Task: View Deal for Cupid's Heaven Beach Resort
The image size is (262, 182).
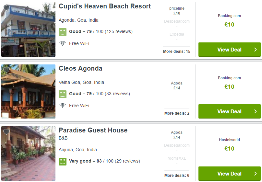Action: pyautogui.click(x=230, y=50)
